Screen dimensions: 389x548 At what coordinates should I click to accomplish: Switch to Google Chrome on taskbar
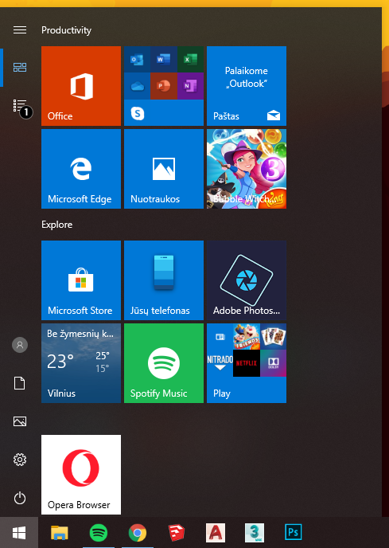[138, 533]
